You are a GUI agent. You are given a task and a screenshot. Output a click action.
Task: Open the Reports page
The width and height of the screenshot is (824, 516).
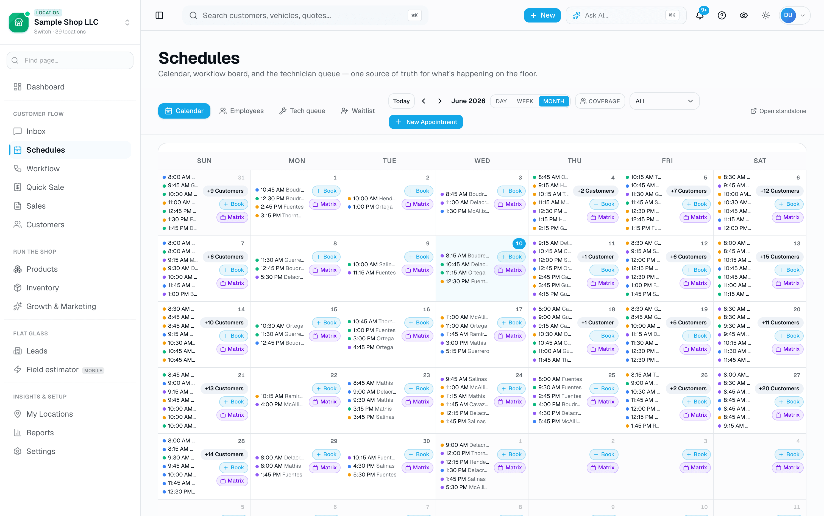click(x=70, y=433)
